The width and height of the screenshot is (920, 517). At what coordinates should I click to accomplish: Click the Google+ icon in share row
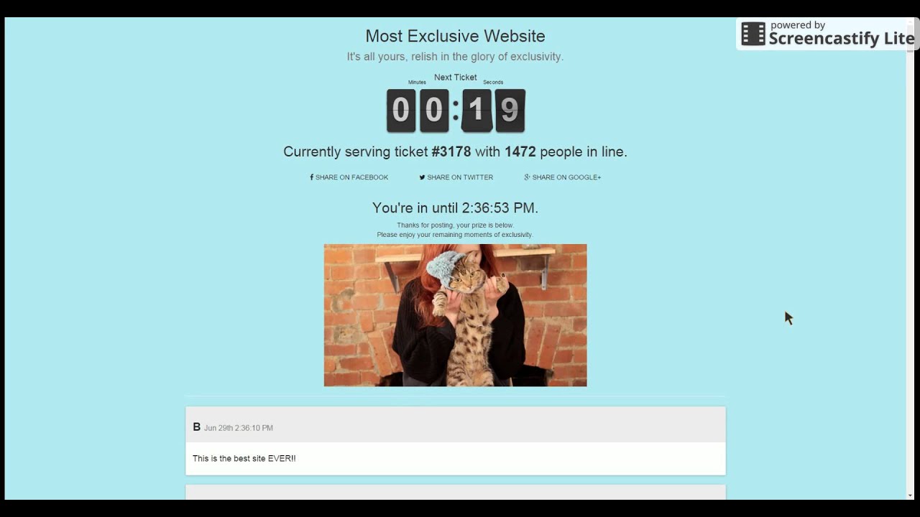pyautogui.click(x=527, y=177)
